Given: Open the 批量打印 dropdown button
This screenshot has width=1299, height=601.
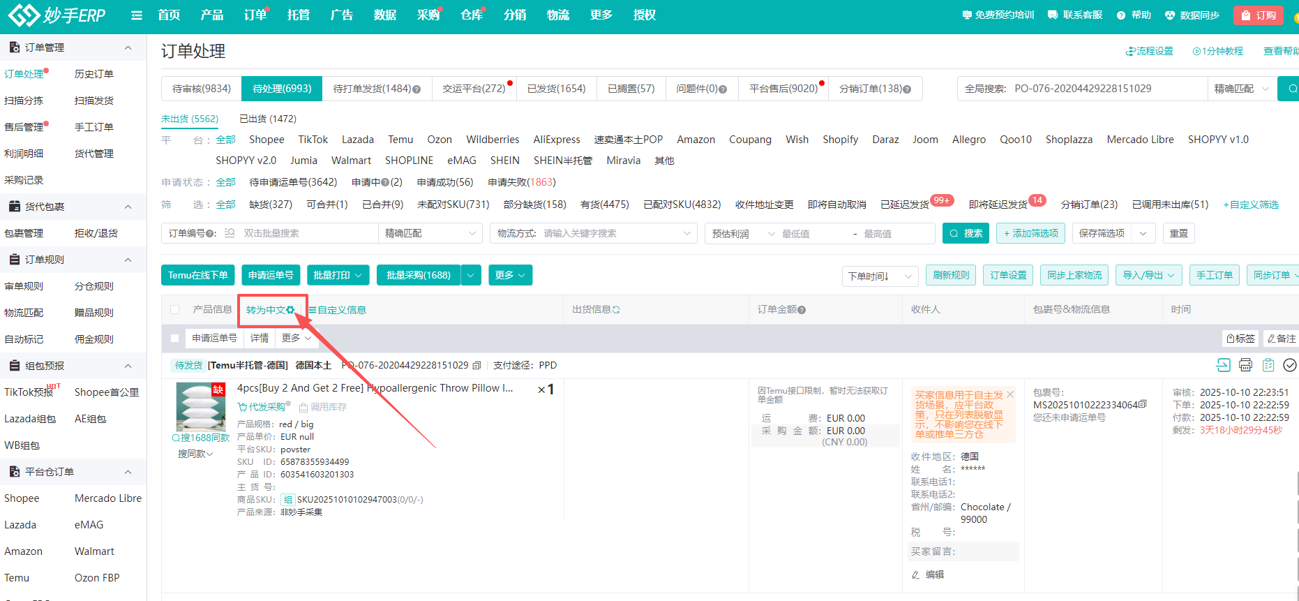Looking at the screenshot, I should [338, 275].
